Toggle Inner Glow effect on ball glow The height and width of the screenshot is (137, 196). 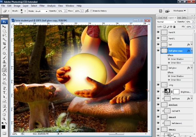tap(169, 80)
